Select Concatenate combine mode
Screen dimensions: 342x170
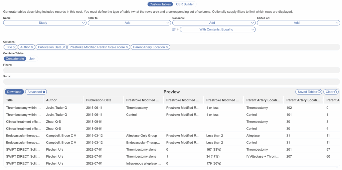click(15, 59)
